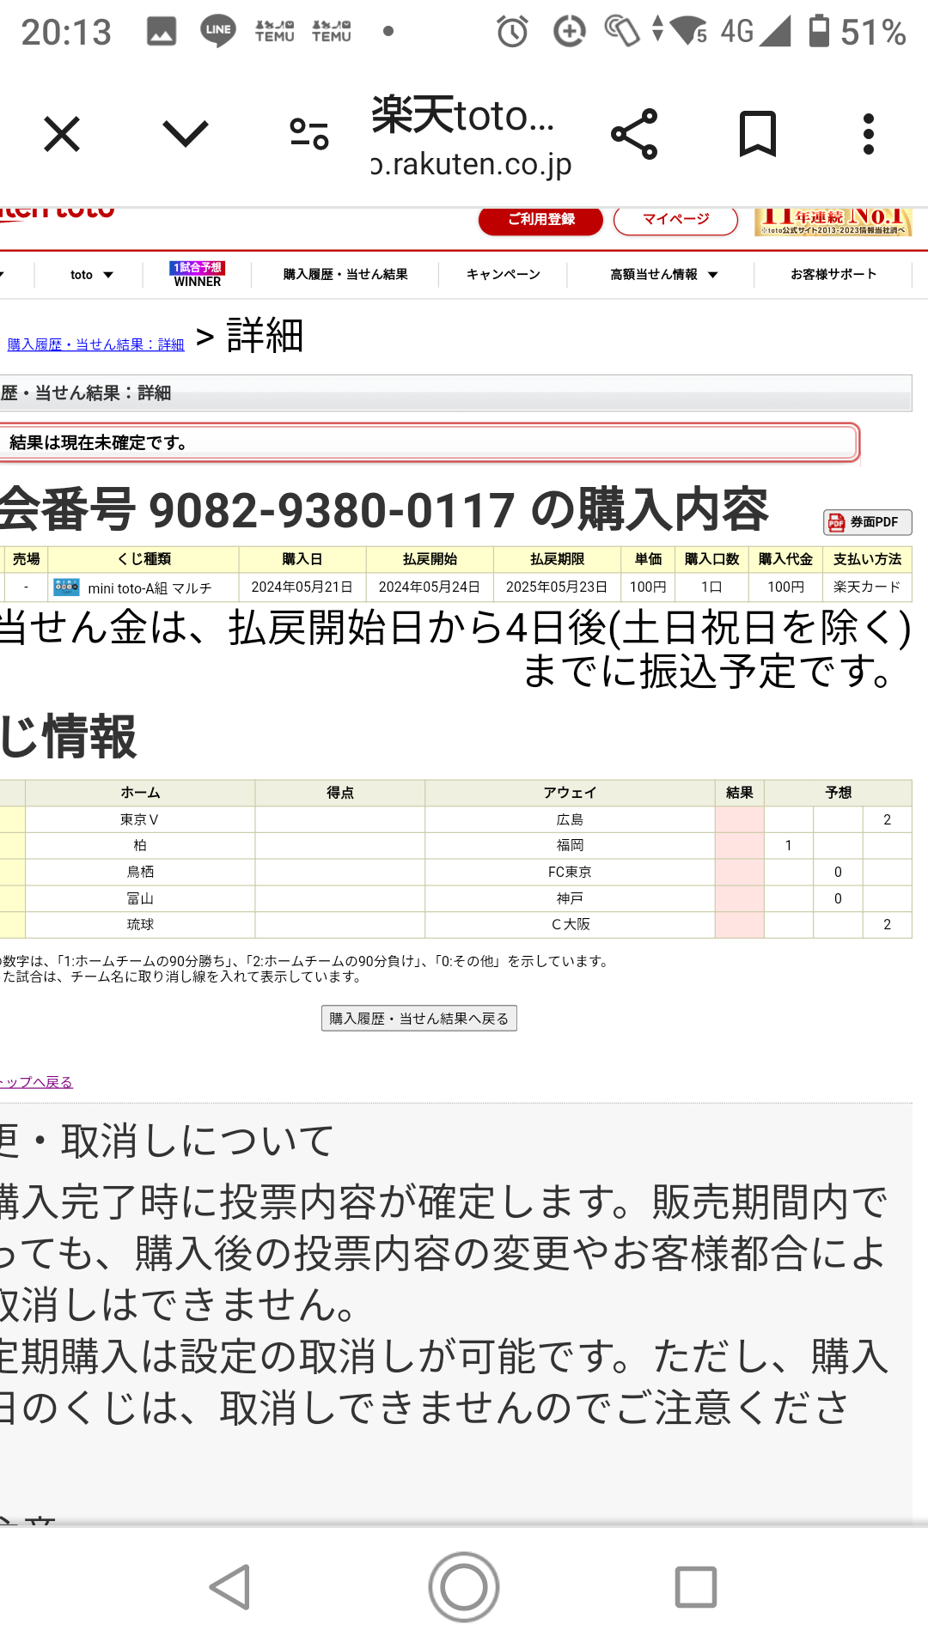Tap the downward chevron to minimize the tab
The width and height of the screenshot is (928, 1649).
[x=186, y=134]
